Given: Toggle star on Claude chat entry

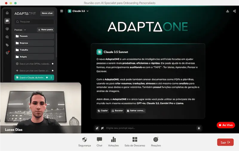Looking at the screenshot, I should pyautogui.click(x=47, y=78).
